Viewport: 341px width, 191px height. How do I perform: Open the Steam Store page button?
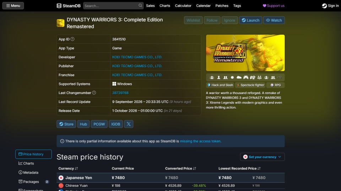[x=66, y=124]
